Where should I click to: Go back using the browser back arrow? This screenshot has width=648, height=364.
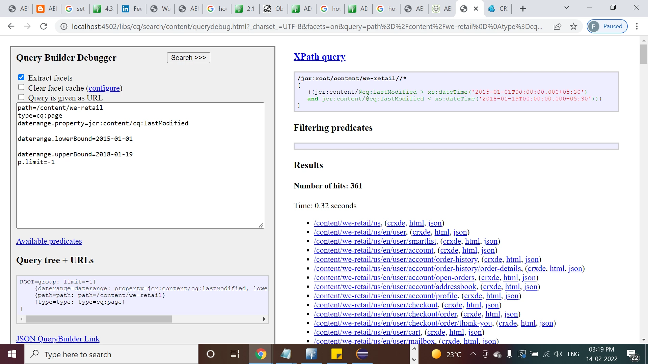(x=11, y=26)
